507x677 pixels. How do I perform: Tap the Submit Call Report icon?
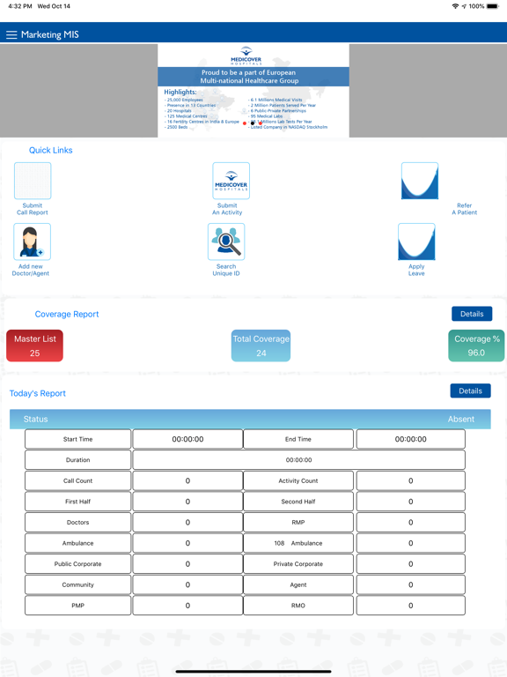point(33,181)
